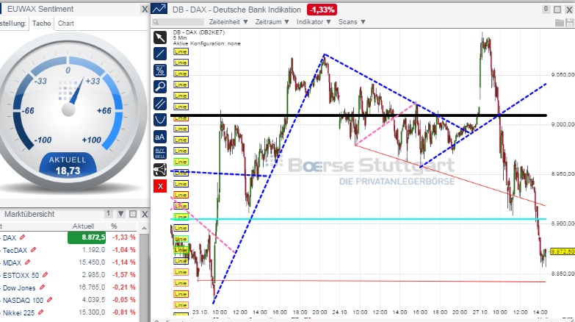Select the arrow pointer tool

coord(160,37)
